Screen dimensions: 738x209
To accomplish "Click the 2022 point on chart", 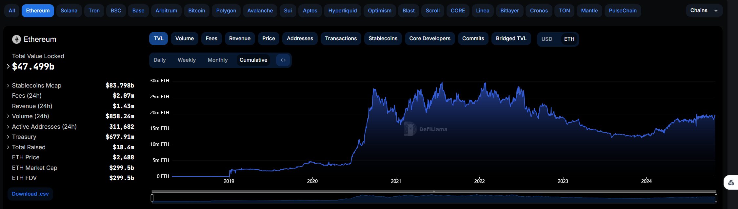I will (479, 181).
